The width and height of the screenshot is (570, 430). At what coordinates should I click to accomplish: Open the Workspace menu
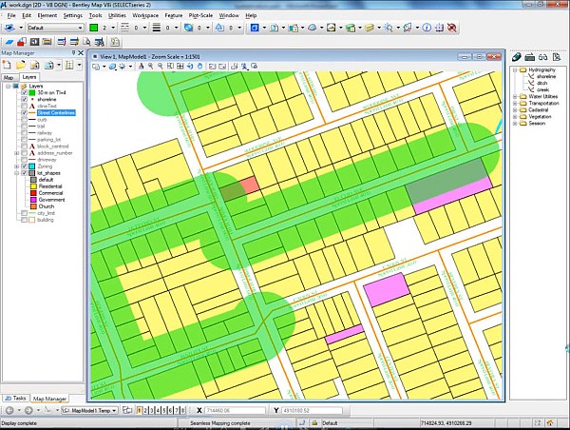click(145, 16)
